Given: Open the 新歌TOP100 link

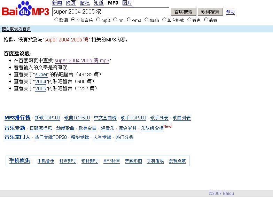Looking at the screenshot, I should [47, 118].
